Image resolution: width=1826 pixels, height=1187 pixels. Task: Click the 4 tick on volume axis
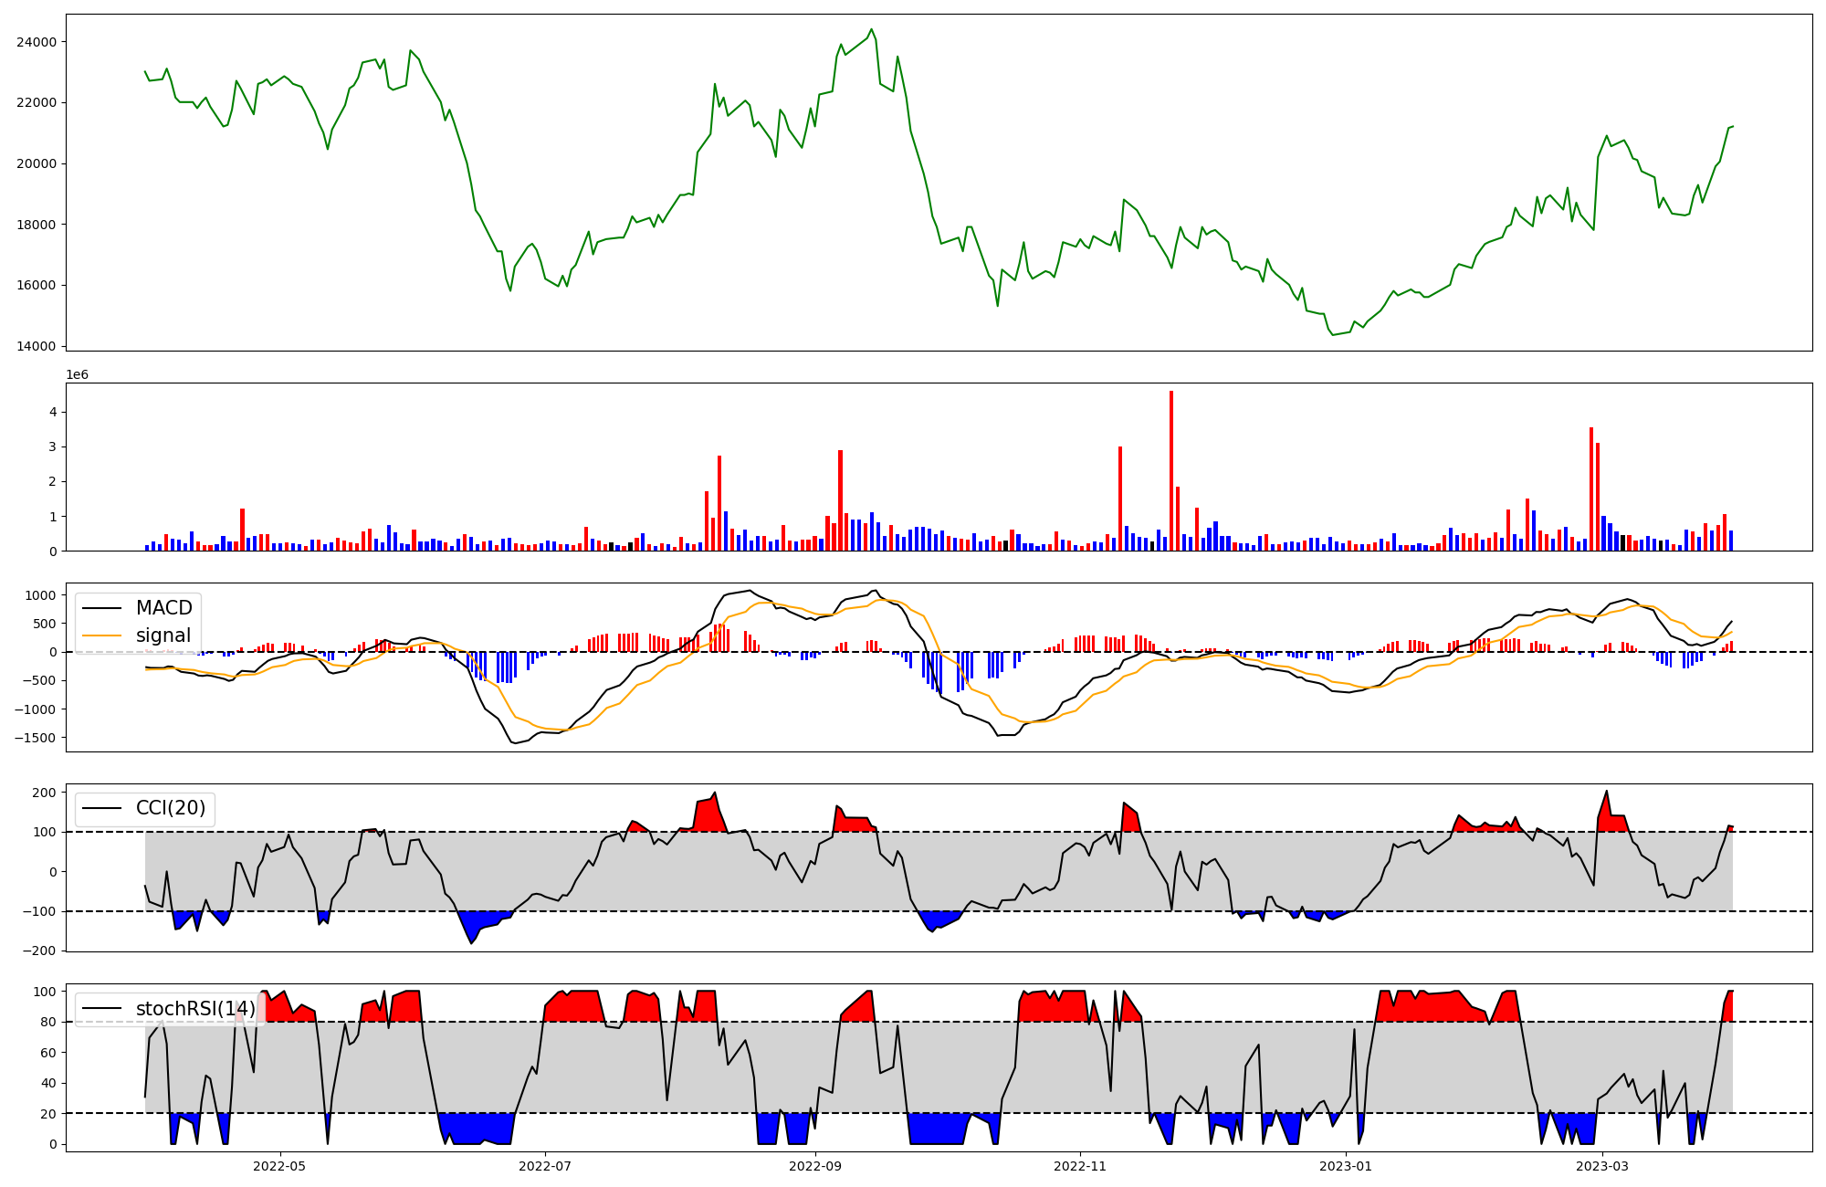tap(53, 413)
